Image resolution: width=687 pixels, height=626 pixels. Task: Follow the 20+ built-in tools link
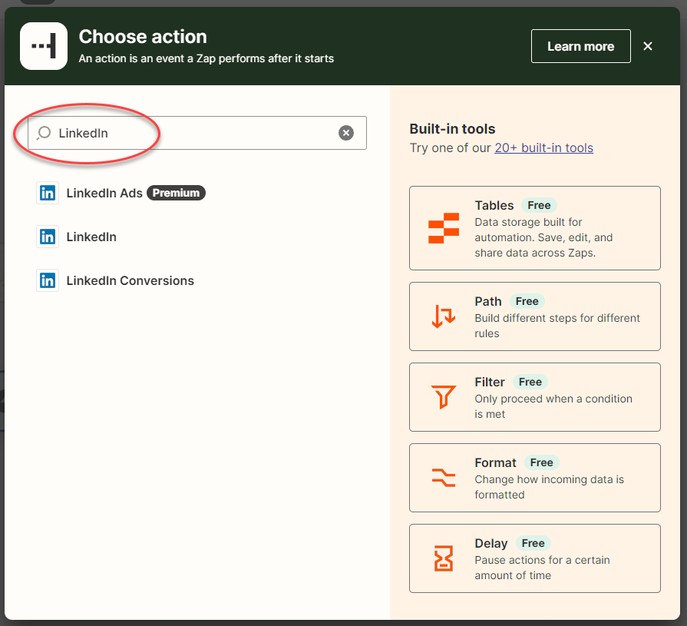click(543, 147)
